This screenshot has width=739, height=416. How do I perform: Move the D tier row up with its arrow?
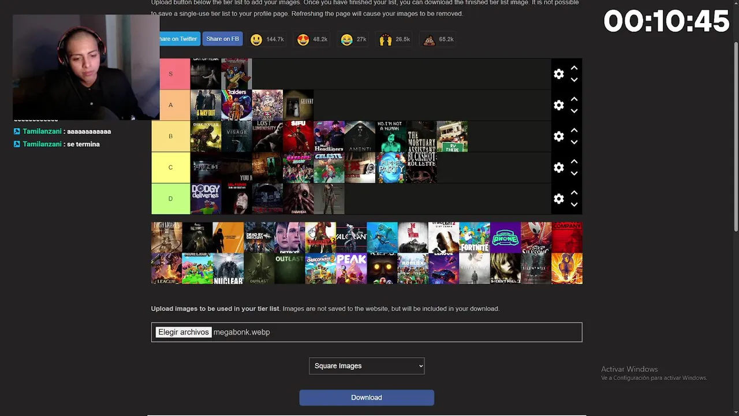click(574, 193)
